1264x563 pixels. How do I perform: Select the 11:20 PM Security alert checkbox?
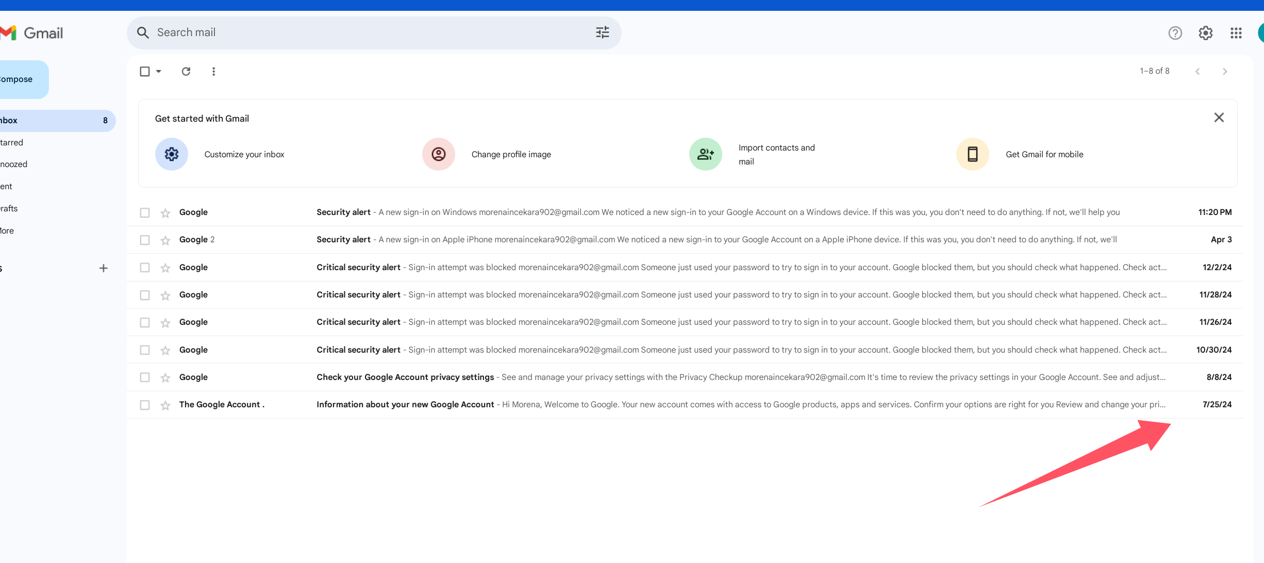(x=145, y=212)
